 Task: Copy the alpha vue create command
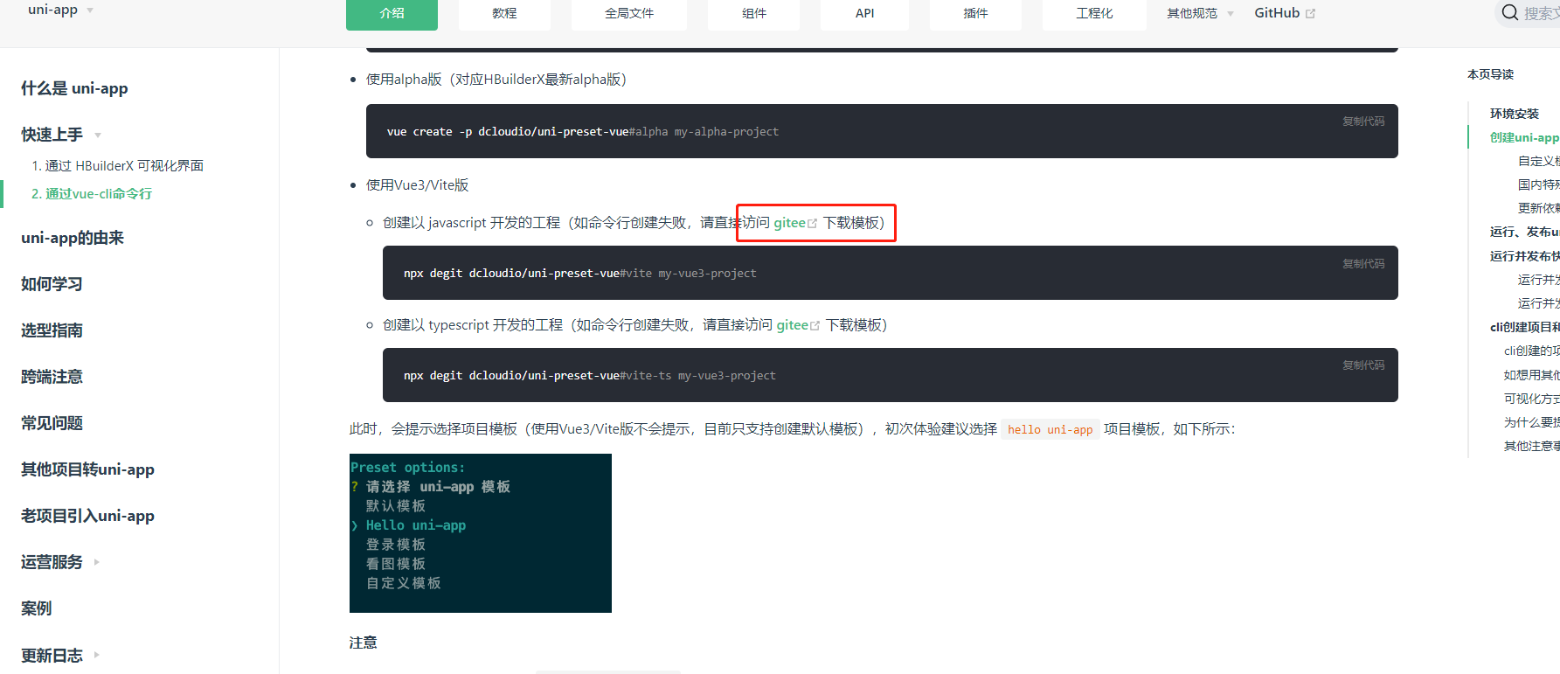tap(1363, 122)
